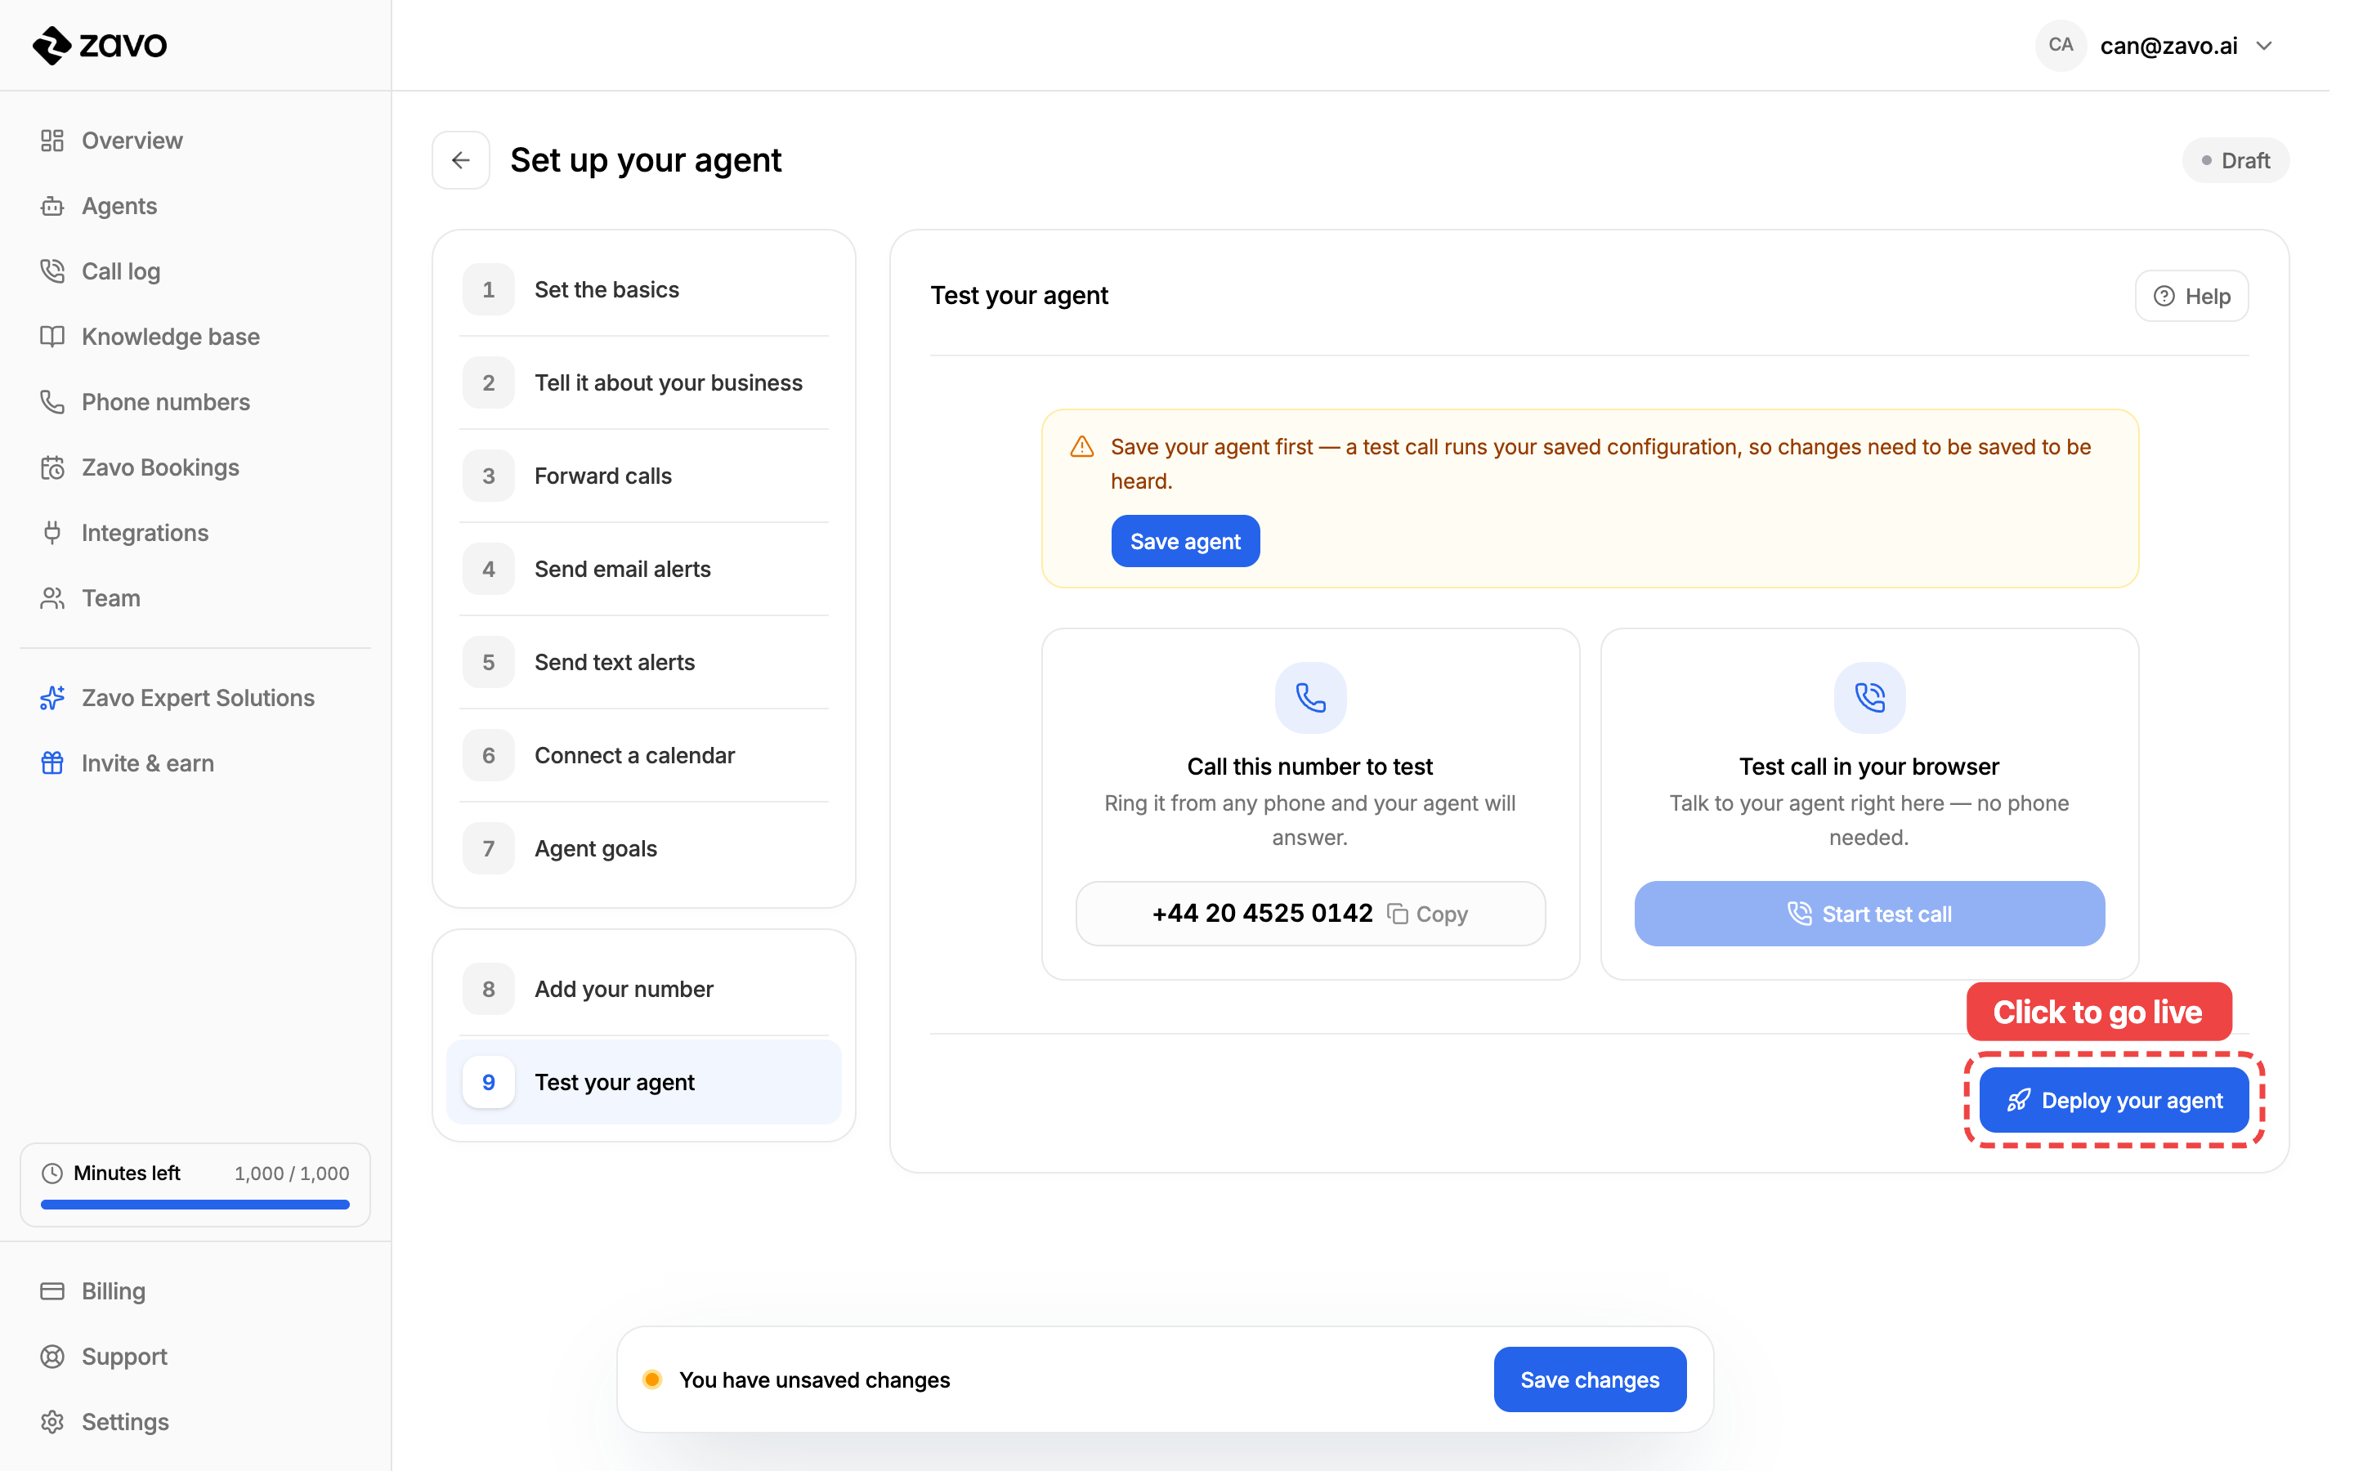
Task: Click the CA avatar
Action: click(2061, 45)
